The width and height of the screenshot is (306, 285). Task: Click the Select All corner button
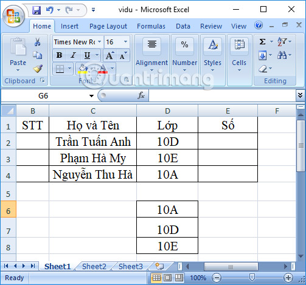pos(9,111)
